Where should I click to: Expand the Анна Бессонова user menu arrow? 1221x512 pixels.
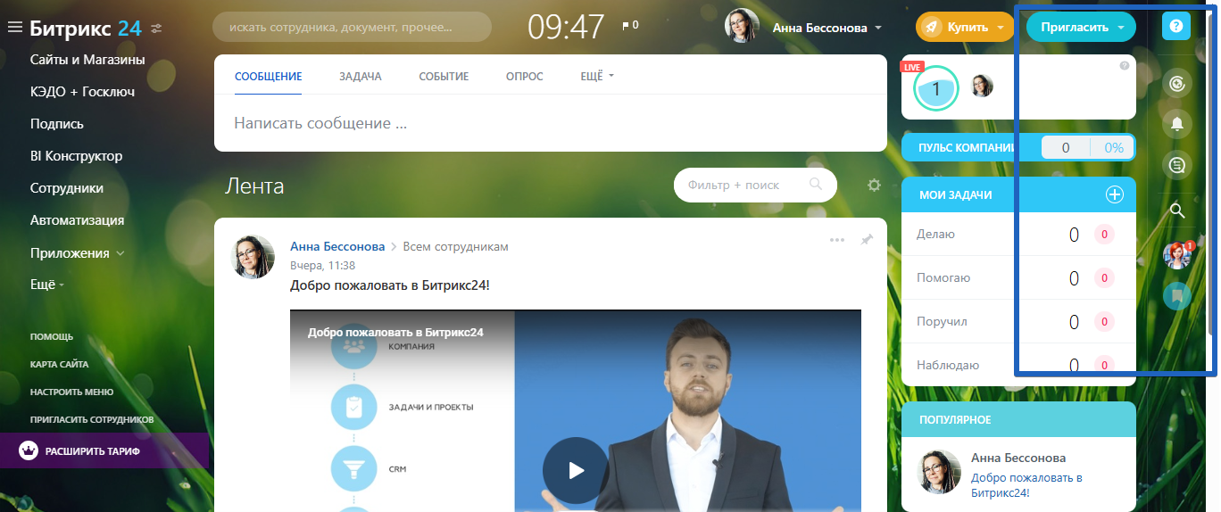tap(878, 28)
